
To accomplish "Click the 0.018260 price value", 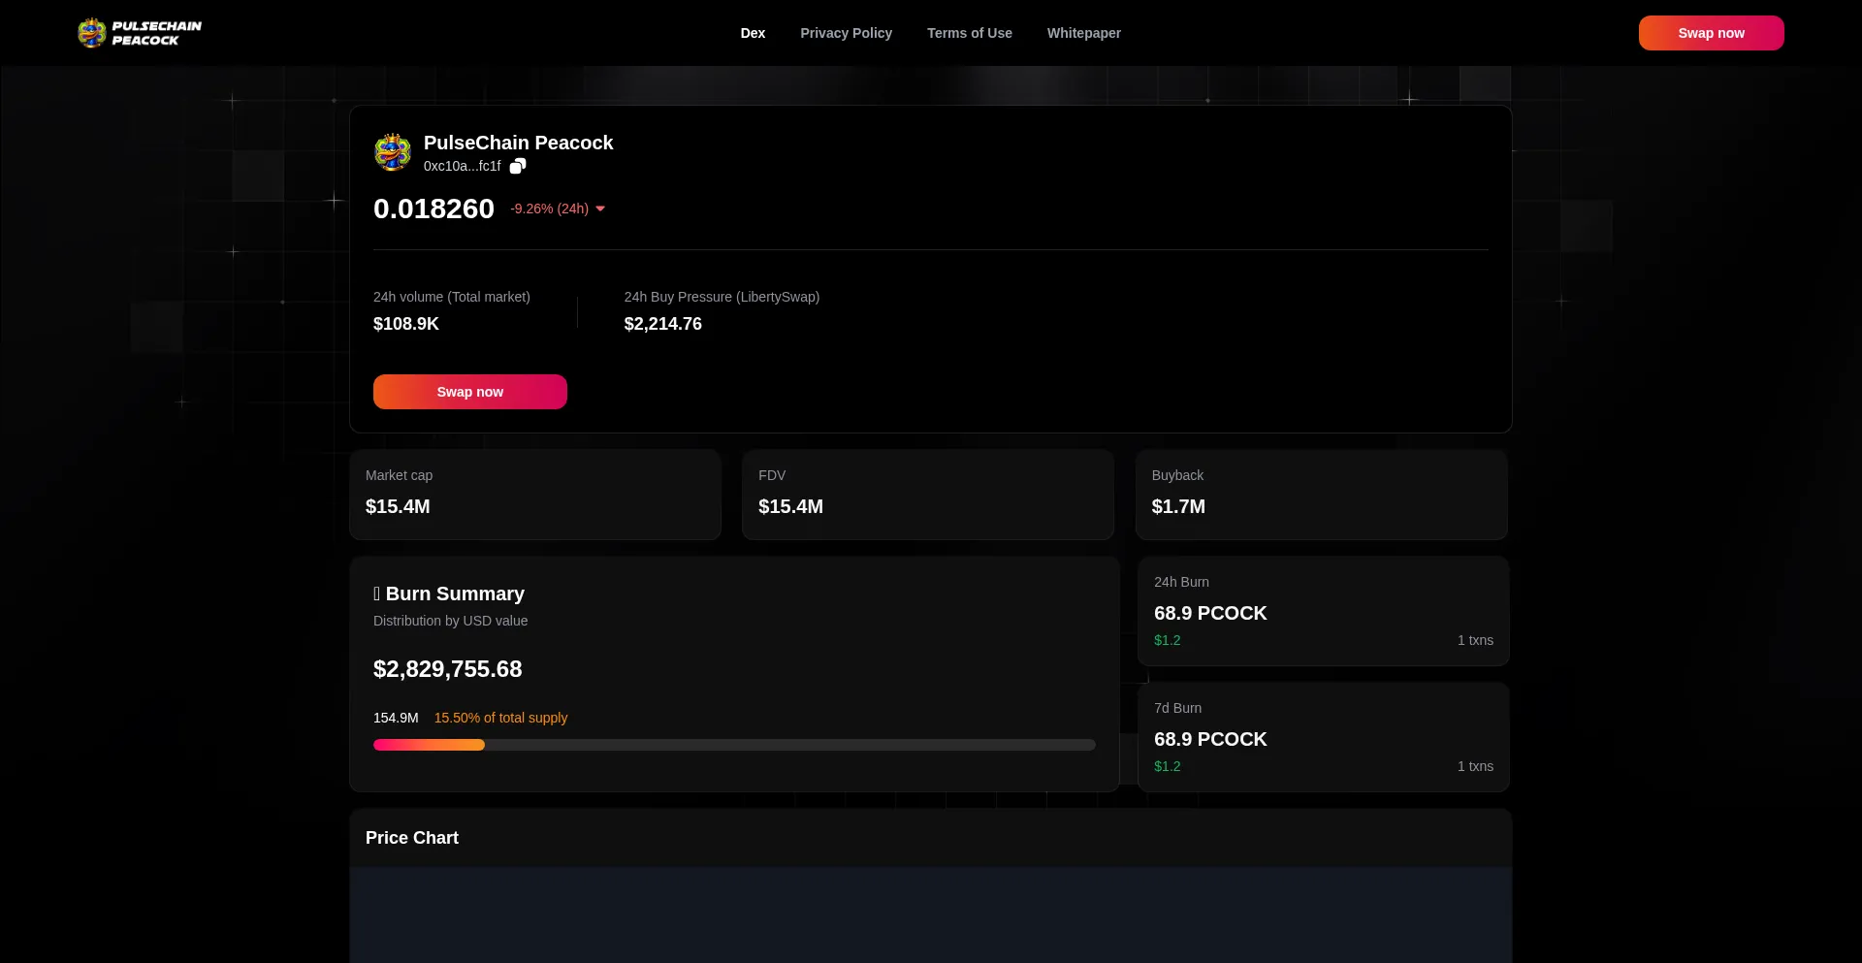I will [433, 209].
